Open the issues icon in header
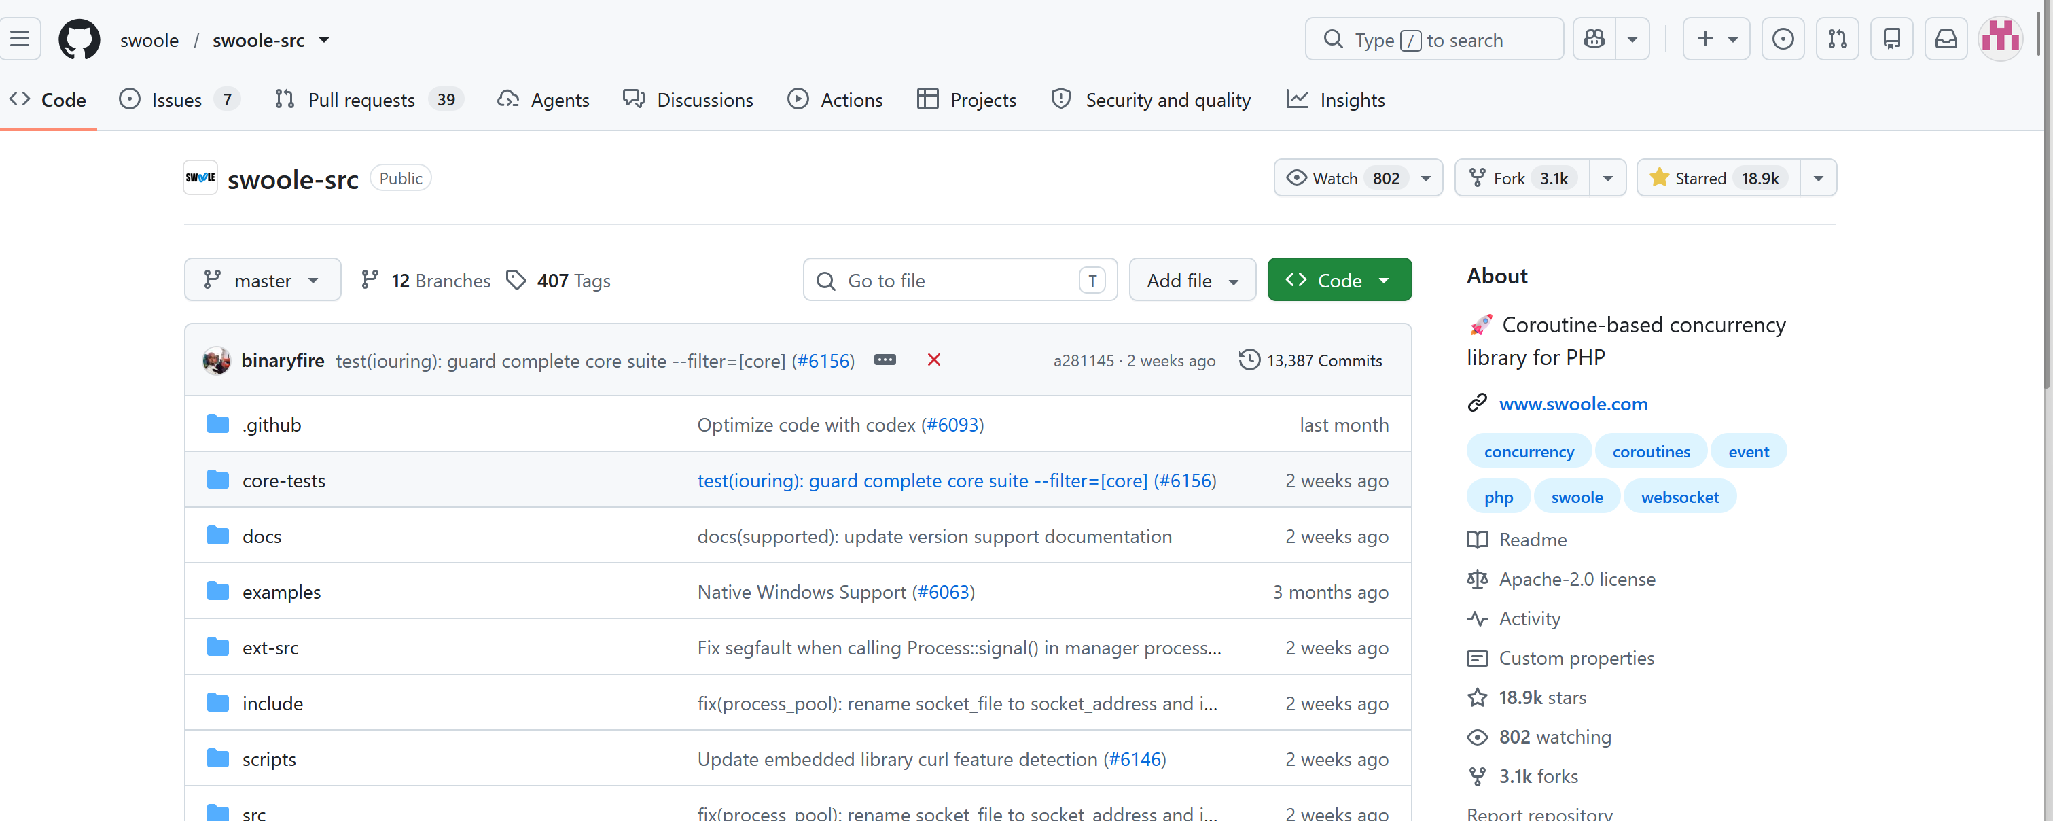Screen dimensions: 2053x821 point(1783,39)
